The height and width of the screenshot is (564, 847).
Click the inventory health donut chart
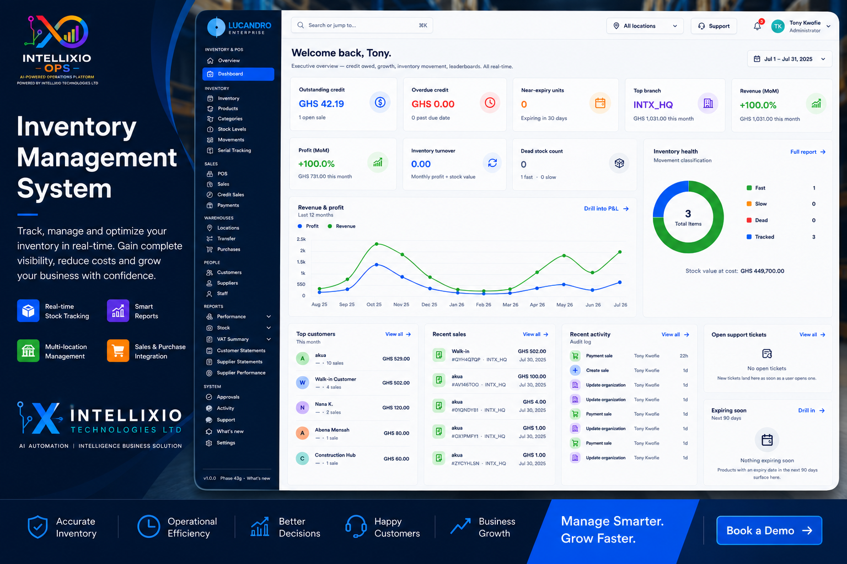(688, 217)
